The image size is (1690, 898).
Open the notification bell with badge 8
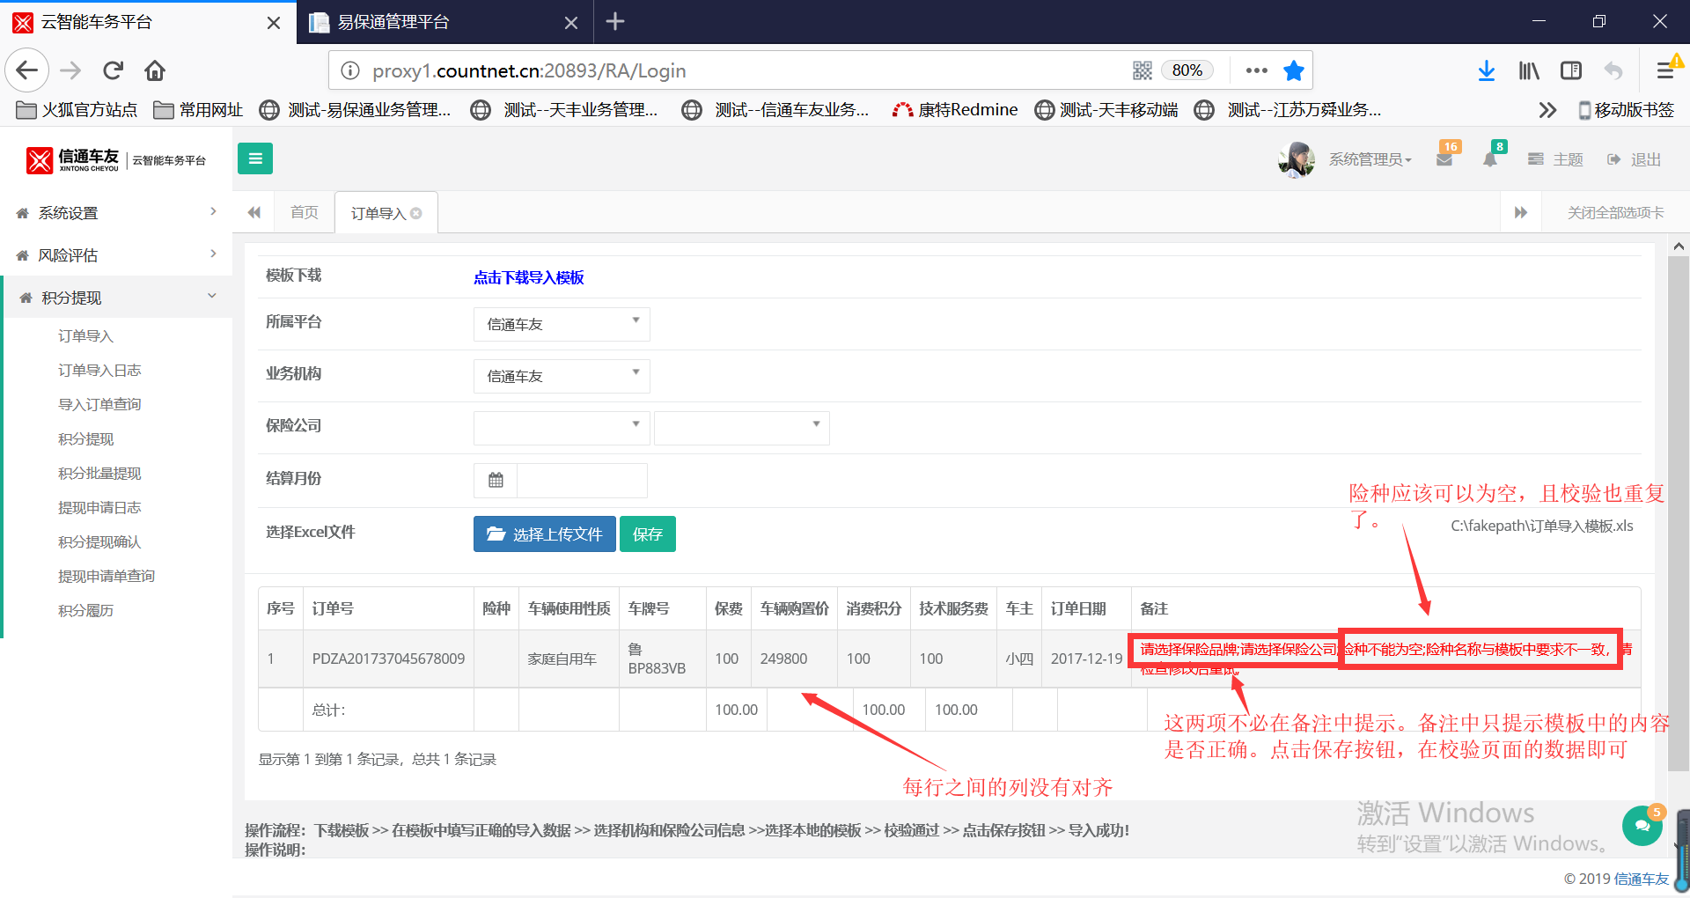[x=1490, y=159]
